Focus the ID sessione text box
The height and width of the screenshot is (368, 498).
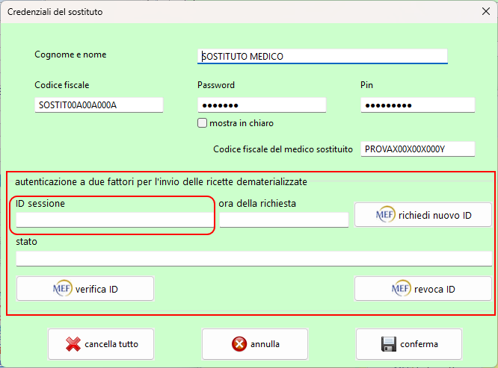coord(114,219)
